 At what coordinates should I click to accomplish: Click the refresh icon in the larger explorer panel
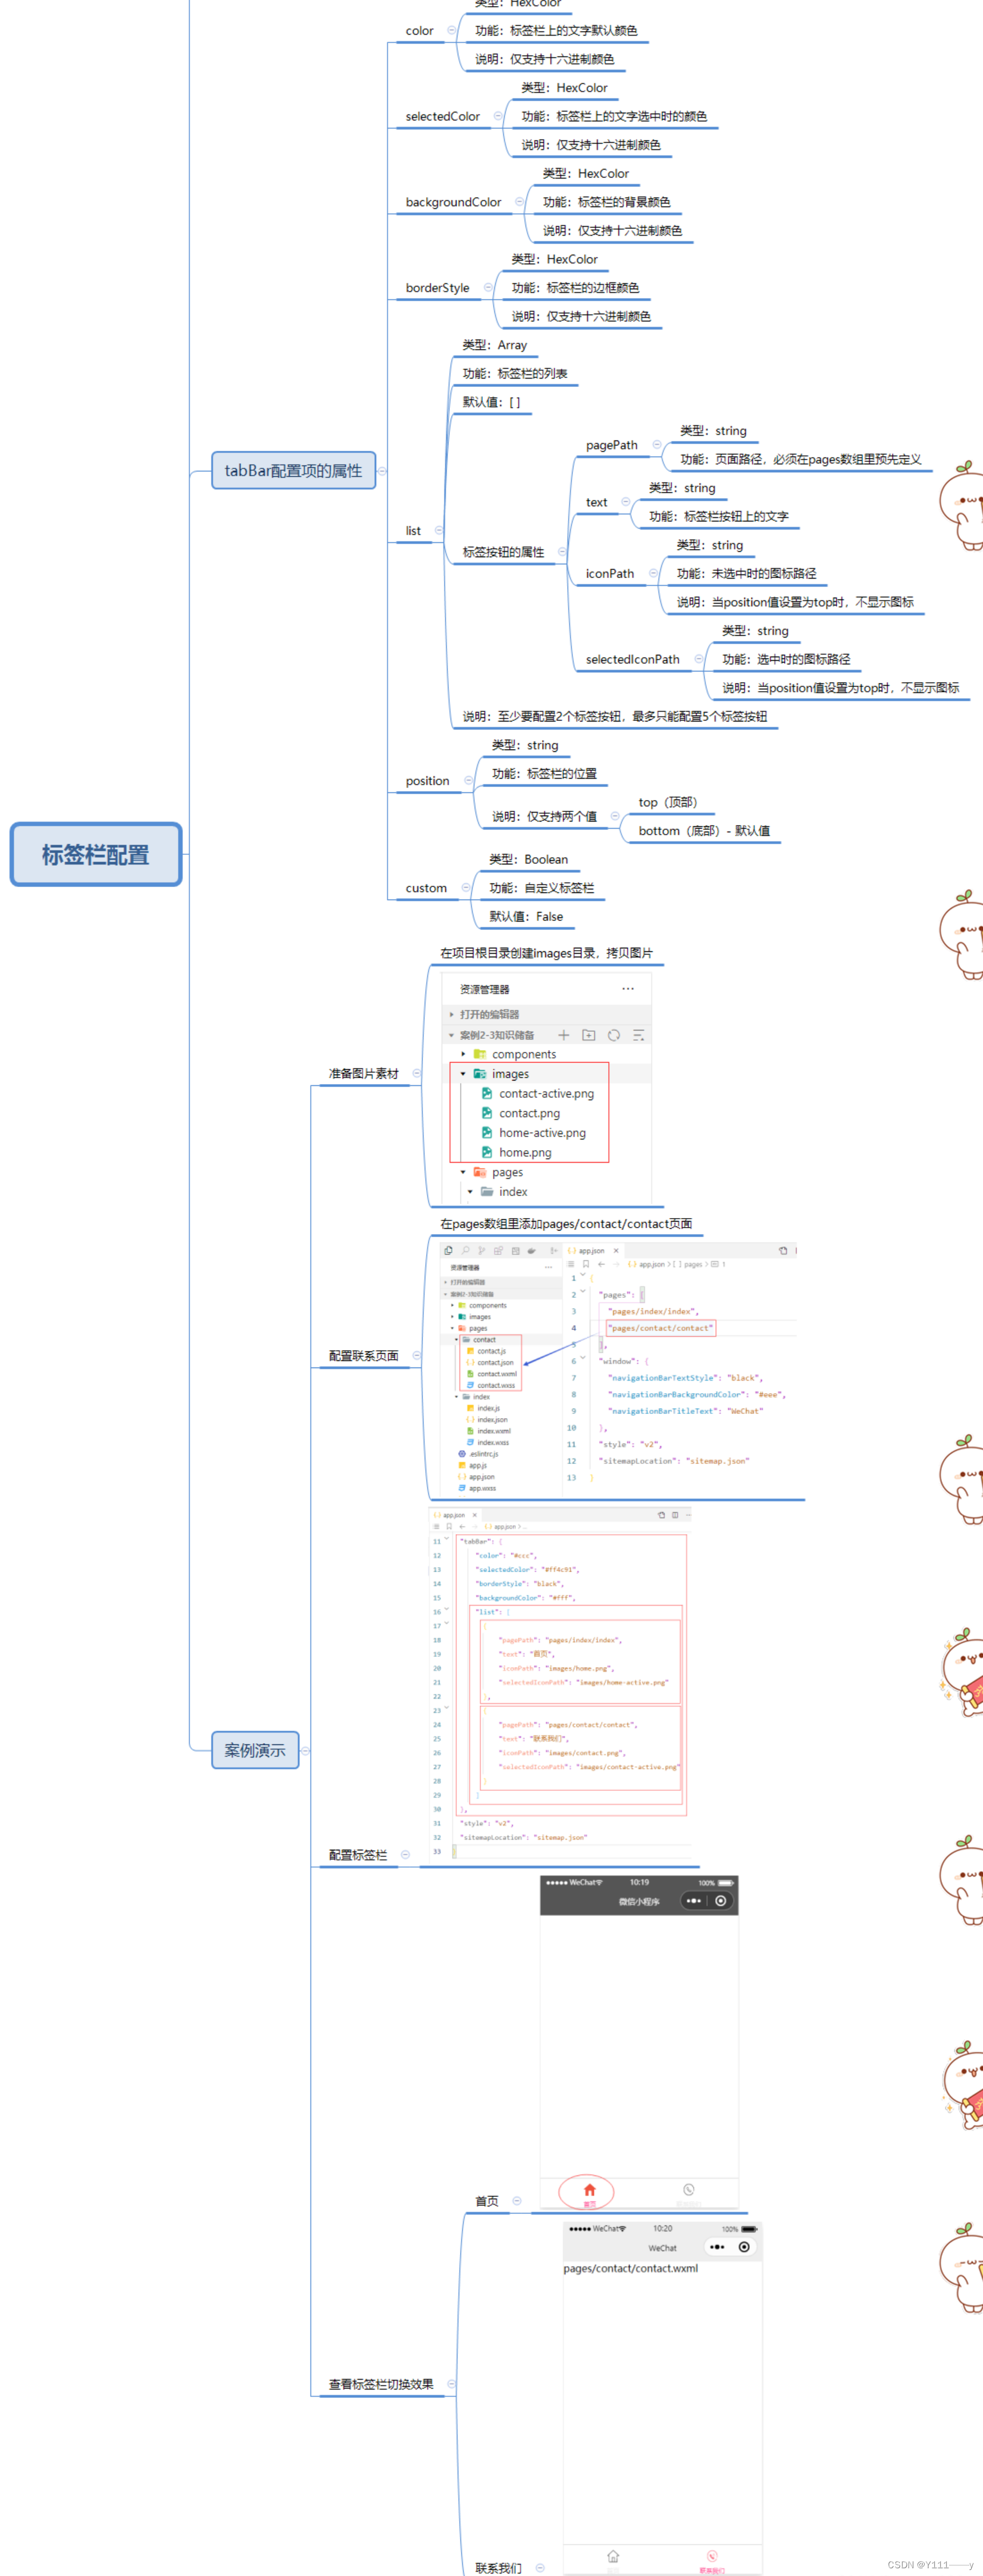click(x=614, y=1035)
